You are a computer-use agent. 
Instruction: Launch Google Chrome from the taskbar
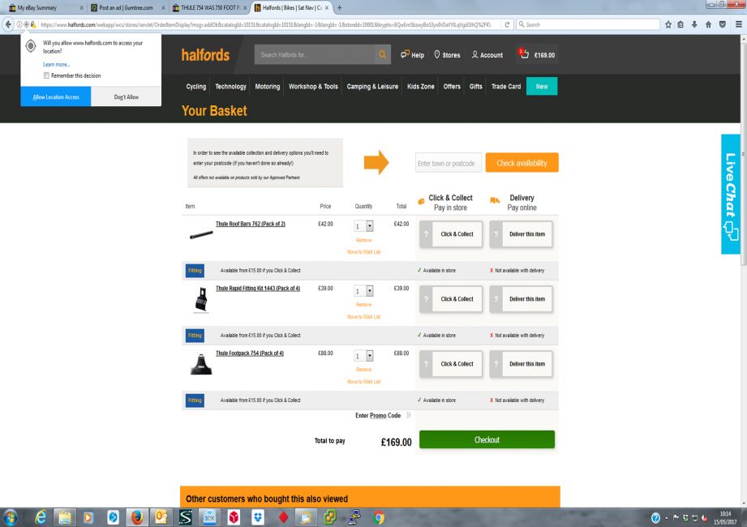click(379, 517)
